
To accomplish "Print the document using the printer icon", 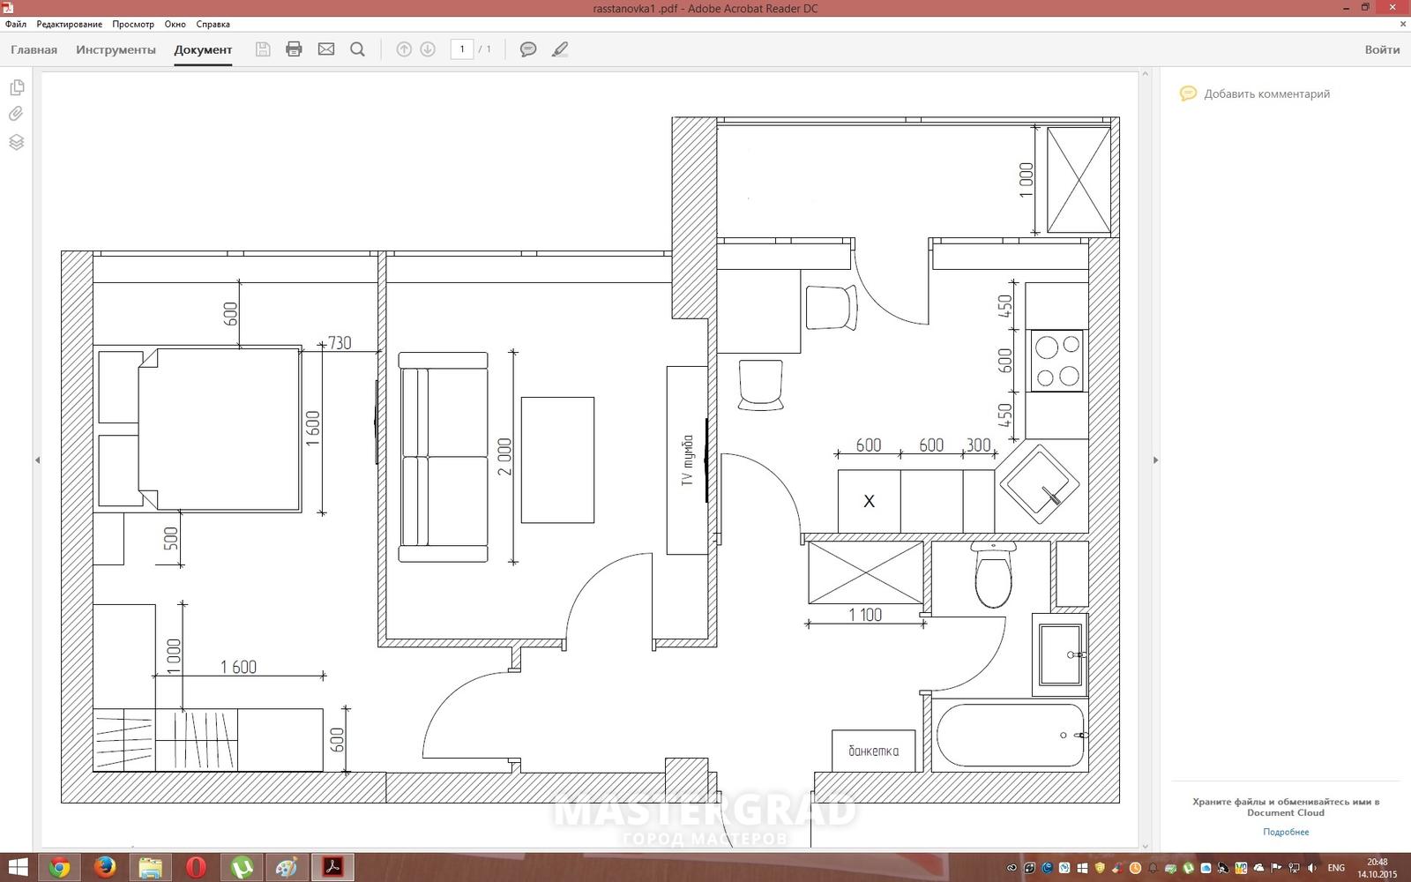I will [294, 49].
